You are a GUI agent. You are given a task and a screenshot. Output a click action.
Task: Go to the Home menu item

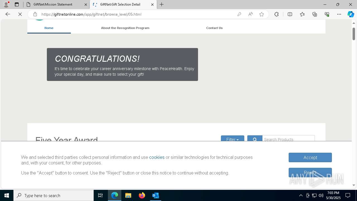point(49,28)
